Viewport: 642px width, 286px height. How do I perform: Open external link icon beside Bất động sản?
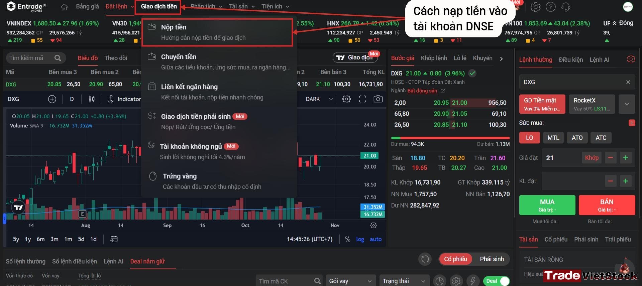[443, 91]
